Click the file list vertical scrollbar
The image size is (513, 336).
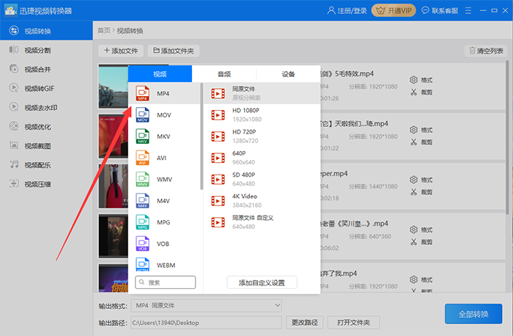507,137
